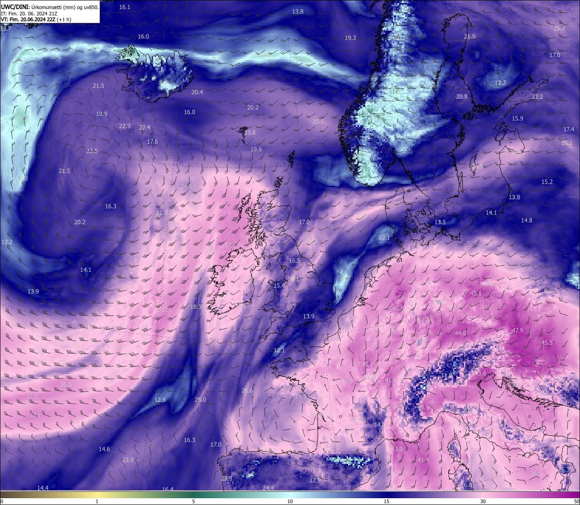Image resolution: width=580 pixels, height=505 pixels.
Task: Select the 14.6 value label
Action: [104, 449]
